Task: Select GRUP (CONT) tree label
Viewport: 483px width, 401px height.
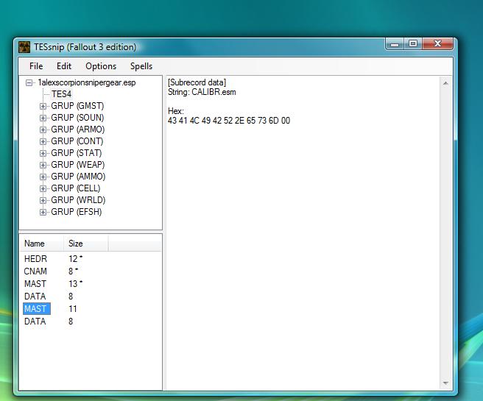Action: point(77,141)
